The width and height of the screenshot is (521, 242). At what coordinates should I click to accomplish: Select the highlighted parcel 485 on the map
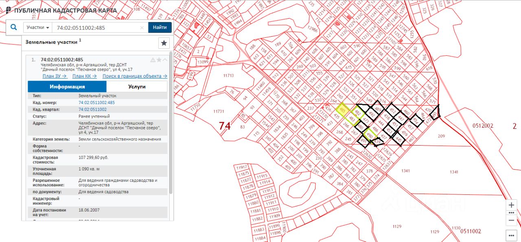343,110
